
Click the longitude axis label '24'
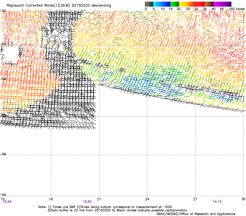(x=147, y=199)
